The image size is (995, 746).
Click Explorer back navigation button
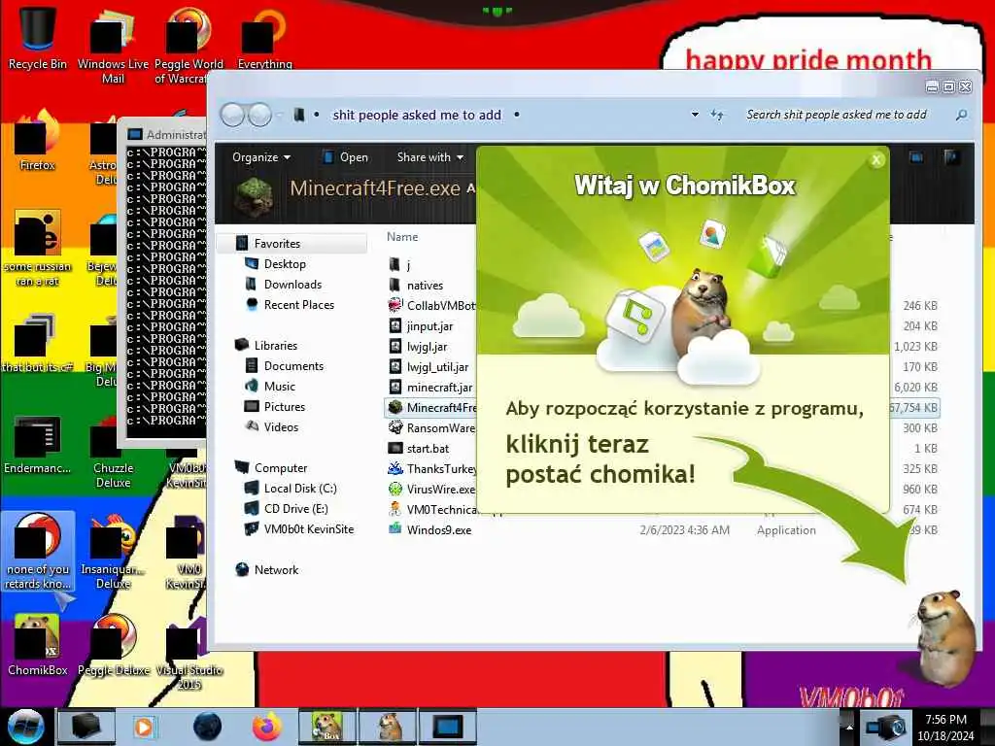(x=232, y=115)
